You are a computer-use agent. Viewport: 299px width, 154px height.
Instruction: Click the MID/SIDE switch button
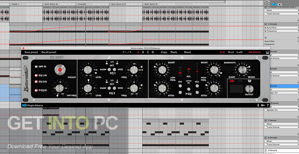coord(249,81)
